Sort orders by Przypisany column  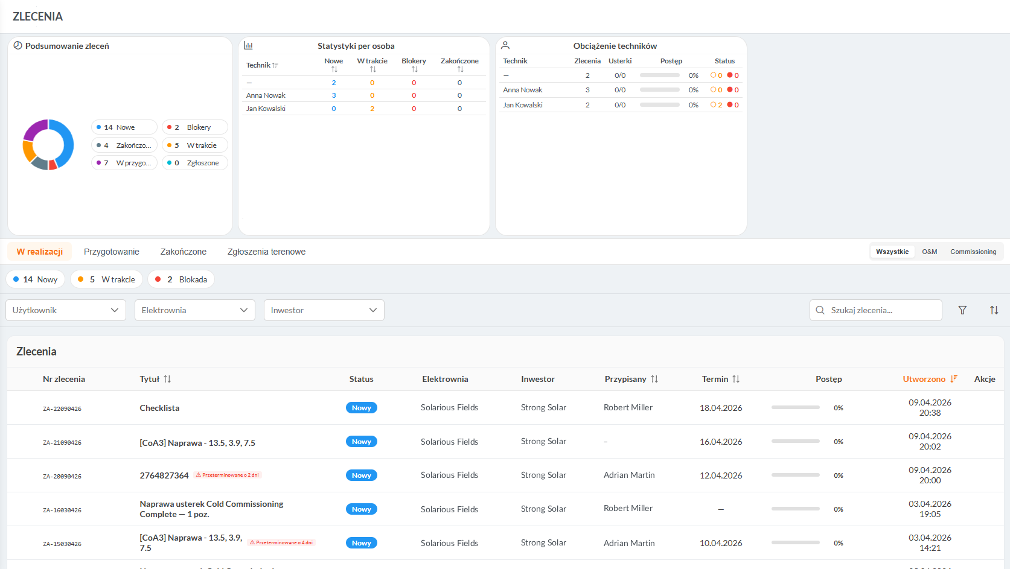click(x=654, y=379)
